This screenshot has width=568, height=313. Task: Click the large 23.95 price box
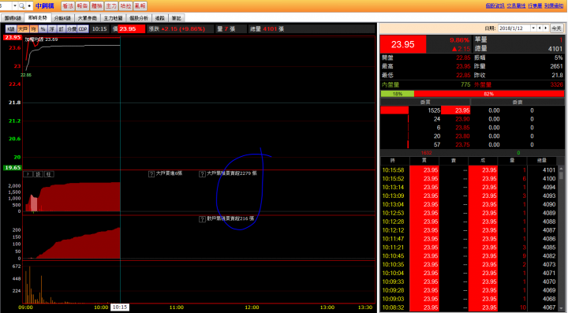click(403, 44)
